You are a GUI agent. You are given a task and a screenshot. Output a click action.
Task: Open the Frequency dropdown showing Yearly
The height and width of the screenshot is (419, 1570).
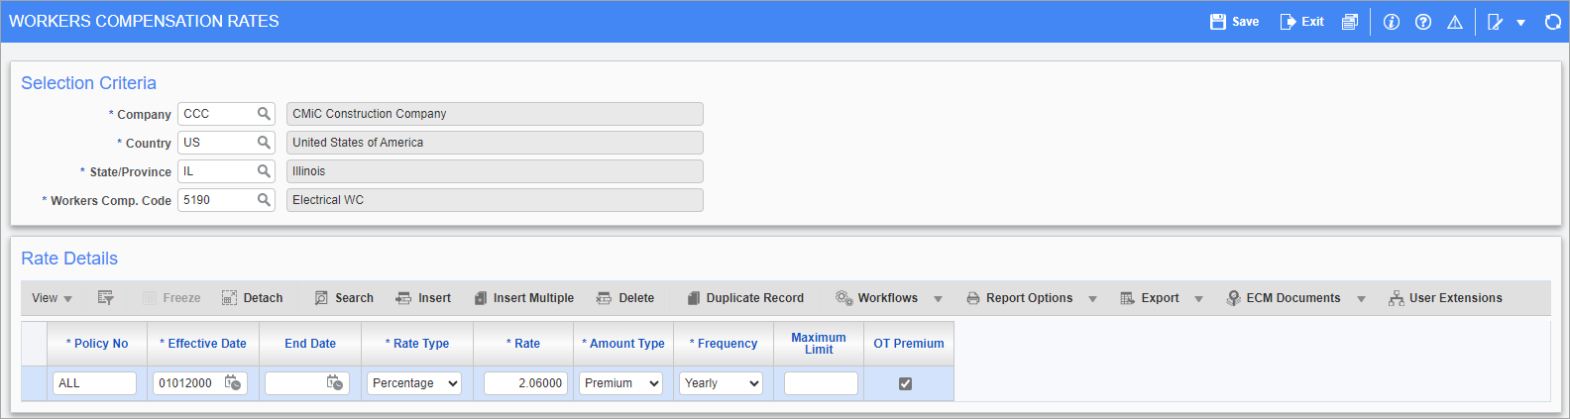click(721, 383)
